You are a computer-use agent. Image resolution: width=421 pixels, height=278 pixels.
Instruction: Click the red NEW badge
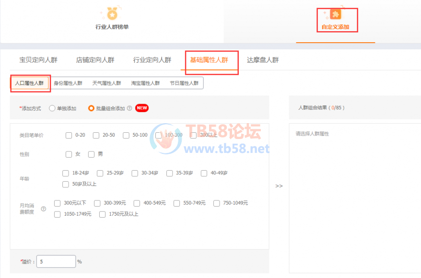pos(142,108)
